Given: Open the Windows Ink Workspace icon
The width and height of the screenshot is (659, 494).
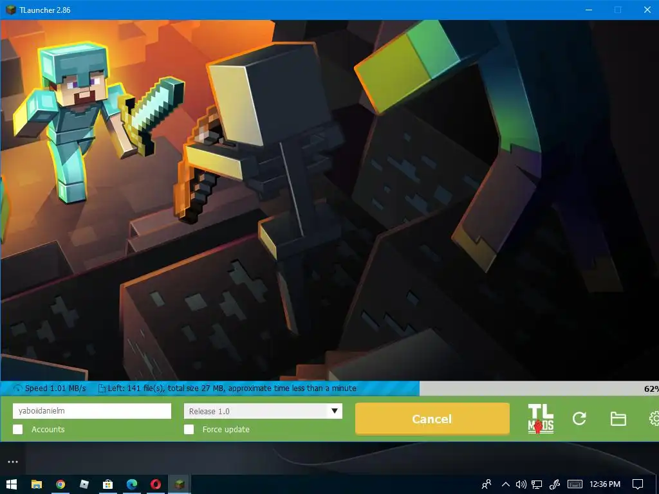Looking at the screenshot, I should pos(554,484).
